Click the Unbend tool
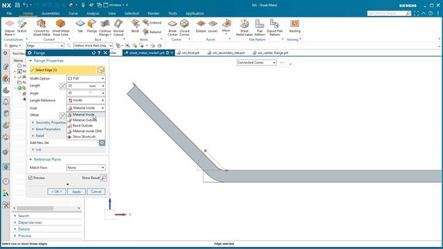Screen dimensions: 443x249 [152, 23]
